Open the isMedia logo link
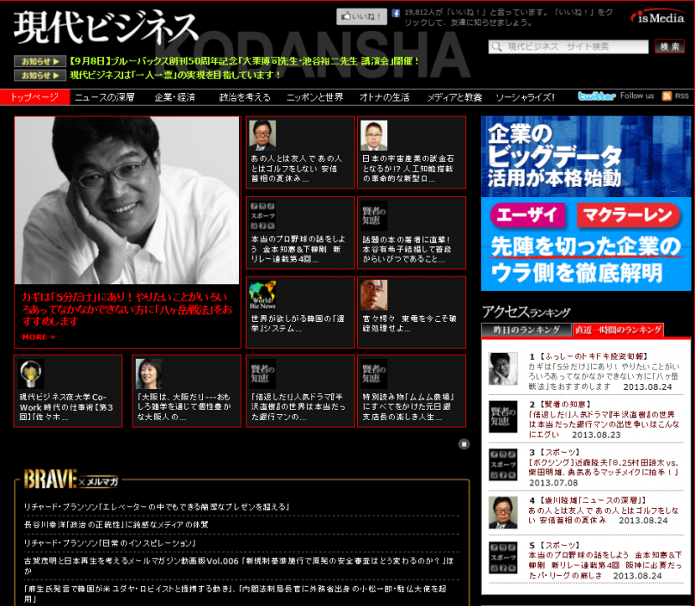 click(657, 17)
